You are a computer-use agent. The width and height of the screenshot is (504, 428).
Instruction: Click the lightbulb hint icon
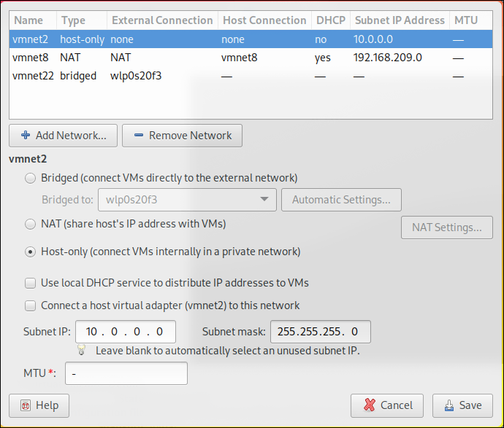(83, 350)
